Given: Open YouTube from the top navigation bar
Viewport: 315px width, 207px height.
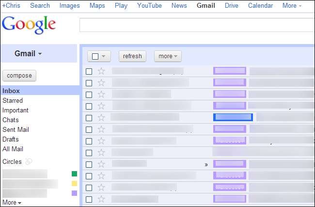Looking at the screenshot, I should pyautogui.click(x=149, y=5).
